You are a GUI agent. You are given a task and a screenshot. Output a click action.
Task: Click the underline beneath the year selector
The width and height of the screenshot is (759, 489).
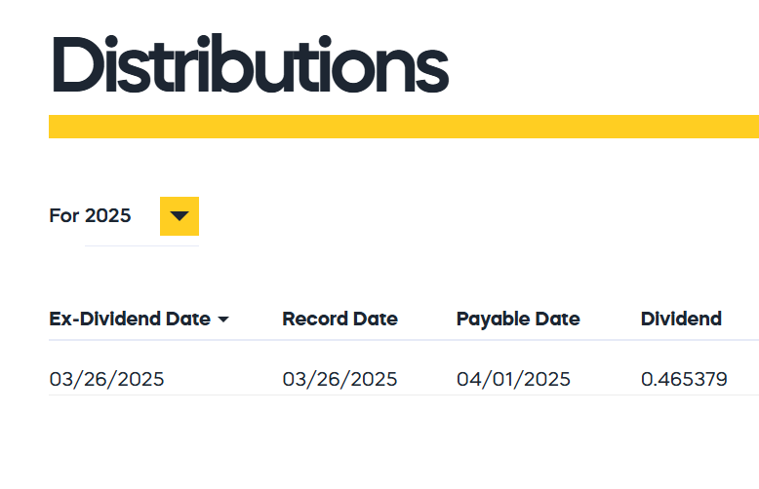(x=141, y=245)
